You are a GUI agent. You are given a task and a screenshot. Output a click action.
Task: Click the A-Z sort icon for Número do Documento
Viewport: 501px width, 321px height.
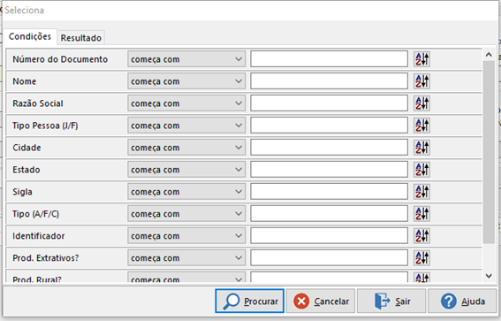pyautogui.click(x=421, y=59)
